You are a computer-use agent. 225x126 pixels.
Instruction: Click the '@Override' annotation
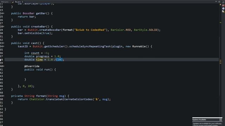pos(32,66)
